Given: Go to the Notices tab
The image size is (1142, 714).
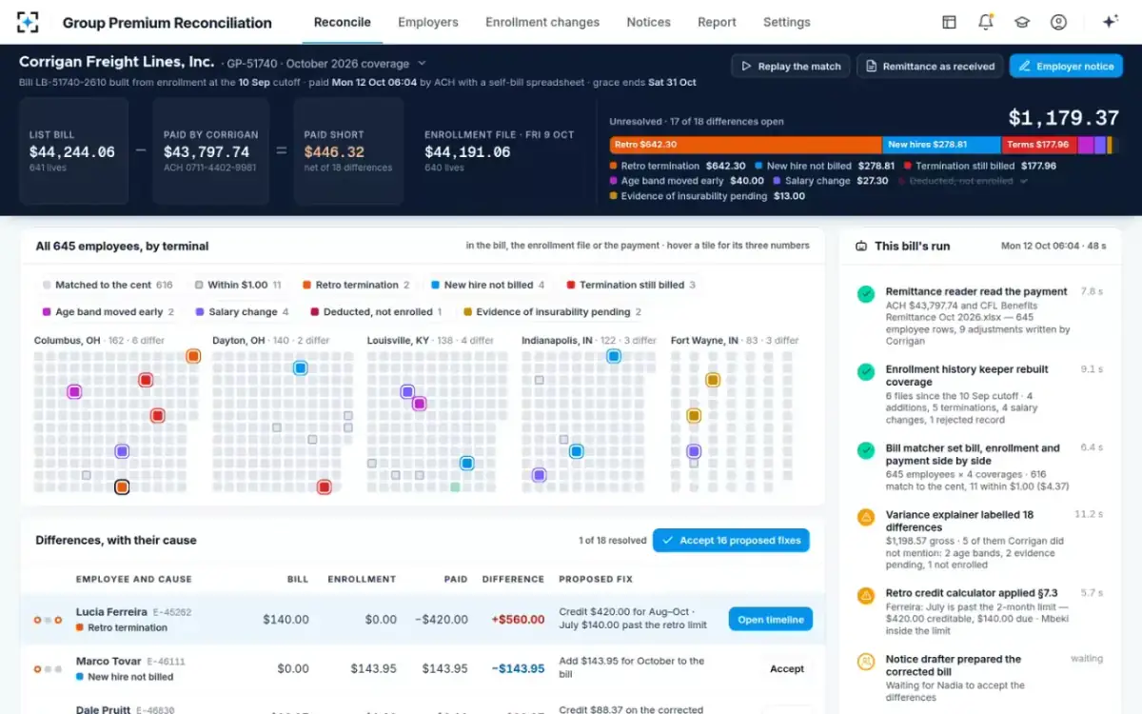Looking at the screenshot, I should pyautogui.click(x=649, y=22).
